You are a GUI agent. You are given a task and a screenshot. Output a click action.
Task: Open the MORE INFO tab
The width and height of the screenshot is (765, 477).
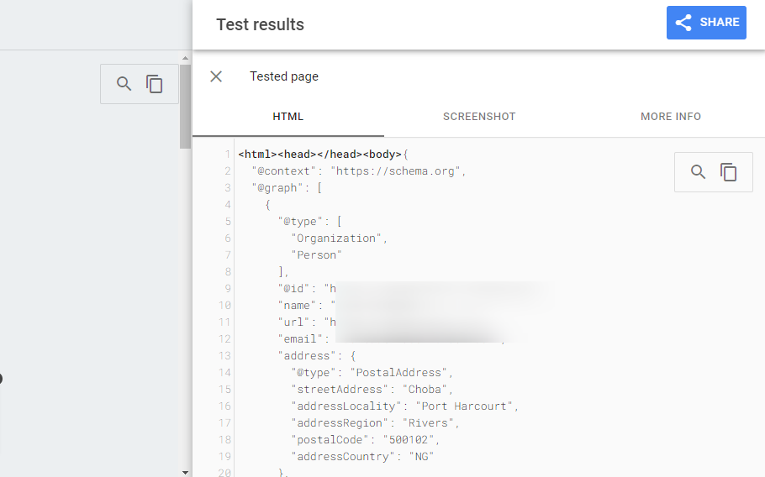tap(670, 117)
